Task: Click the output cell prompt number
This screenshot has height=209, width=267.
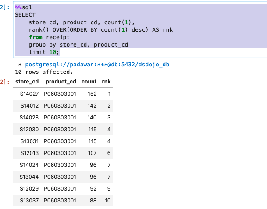Action: coord(4,82)
